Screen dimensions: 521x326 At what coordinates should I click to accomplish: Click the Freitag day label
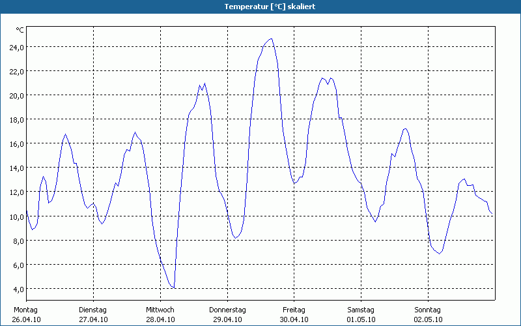click(x=294, y=310)
